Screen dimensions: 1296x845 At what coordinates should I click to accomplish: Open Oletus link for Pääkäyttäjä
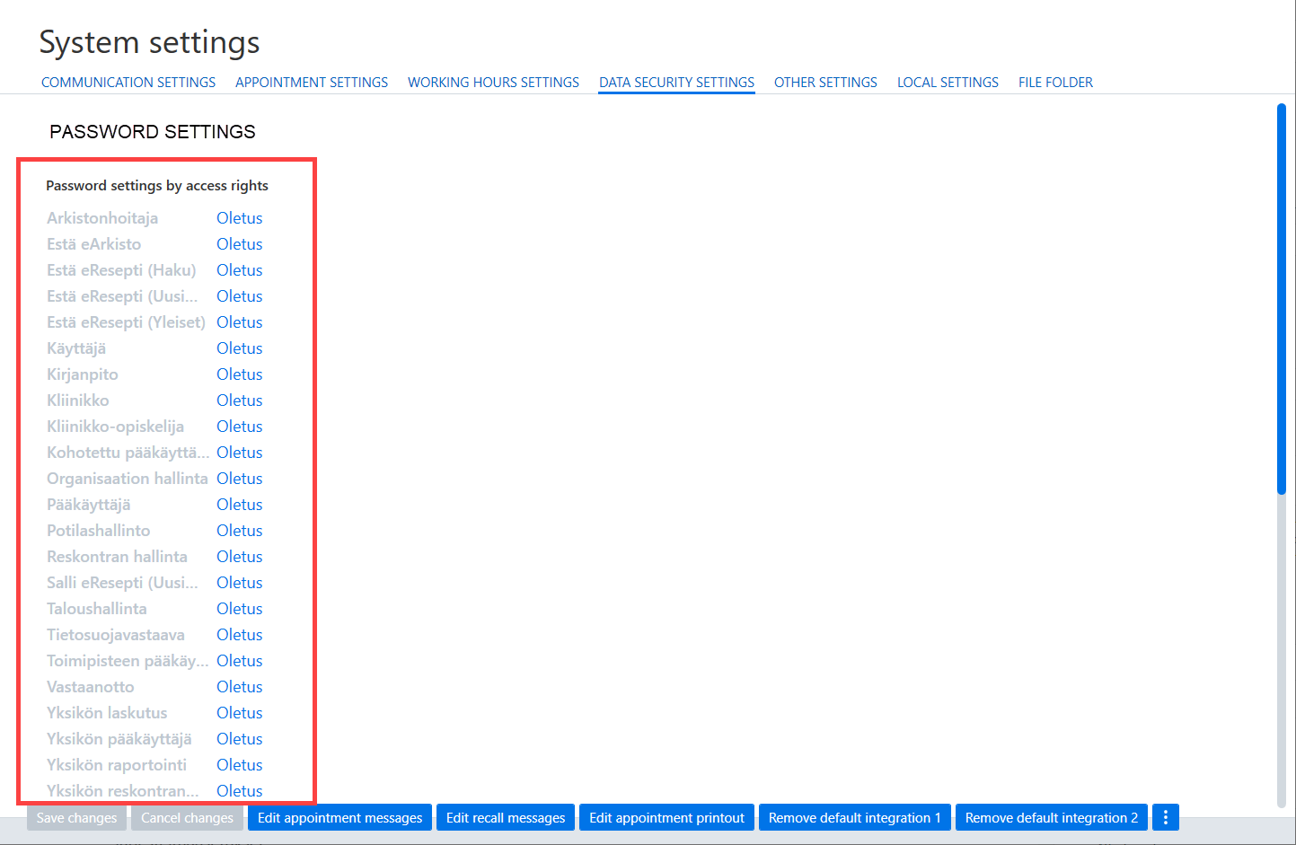[239, 505]
